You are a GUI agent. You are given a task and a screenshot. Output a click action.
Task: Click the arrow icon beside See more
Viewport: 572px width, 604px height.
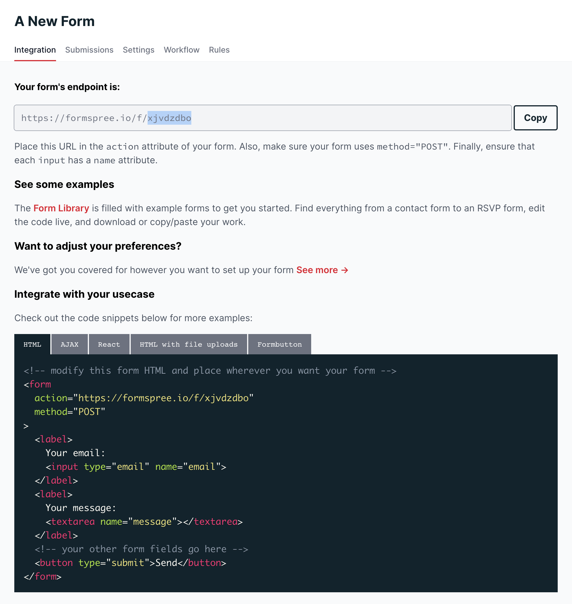[345, 270]
